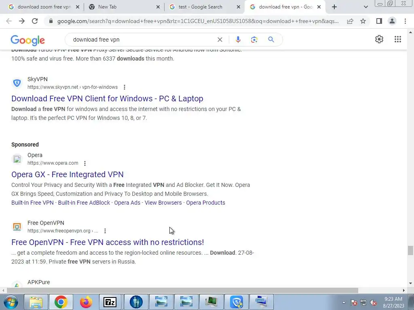Click the APKPure site name
The image size is (414, 310).
pos(38,282)
